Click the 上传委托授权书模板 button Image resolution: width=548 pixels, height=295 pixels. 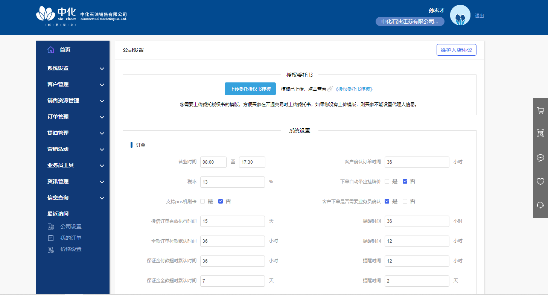click(250, 89)
